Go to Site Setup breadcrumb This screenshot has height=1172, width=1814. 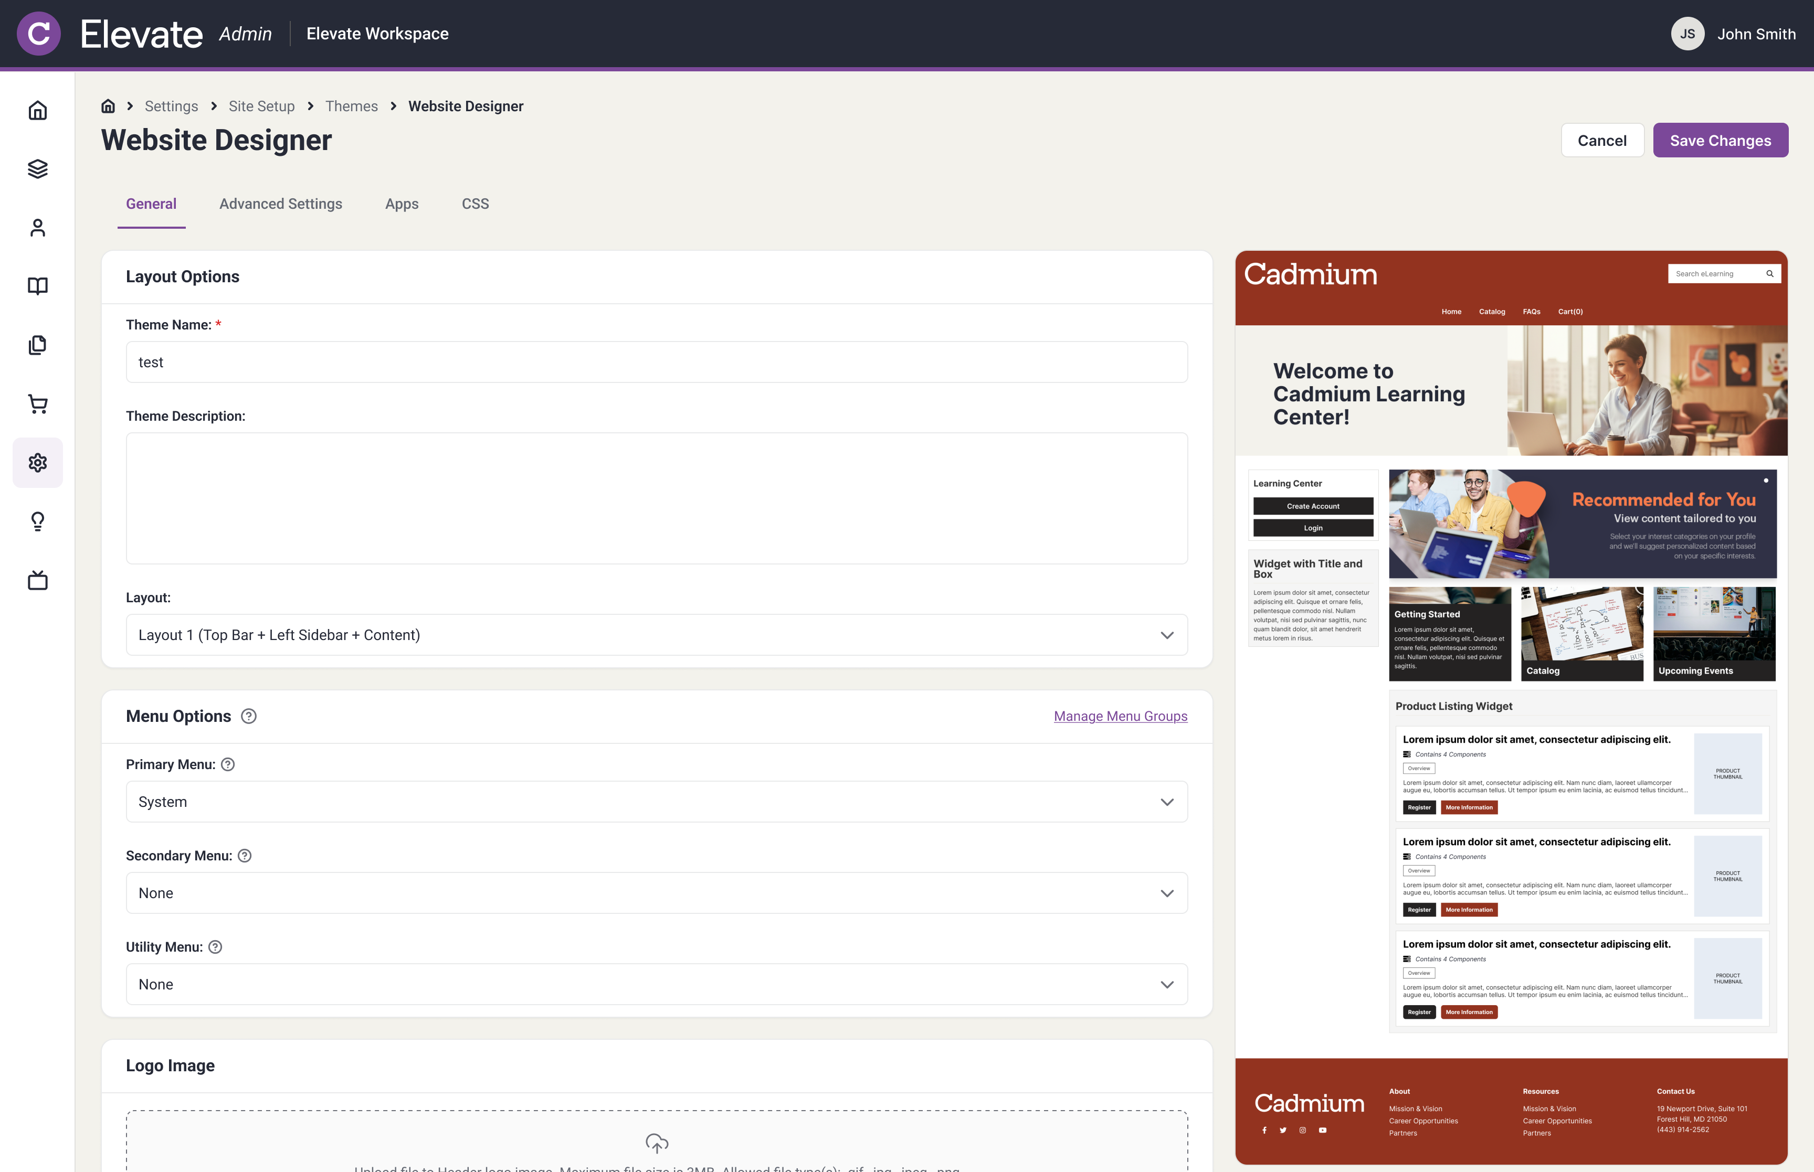[262, 106]
